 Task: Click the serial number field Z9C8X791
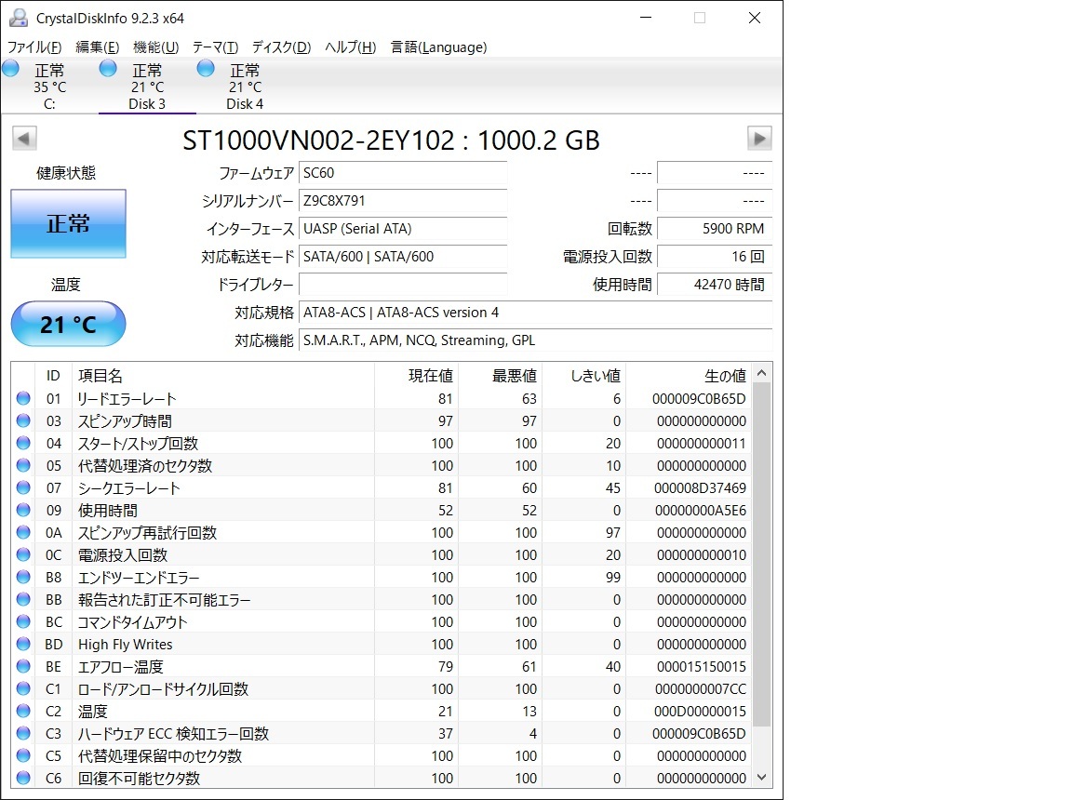tap(403, 202)
